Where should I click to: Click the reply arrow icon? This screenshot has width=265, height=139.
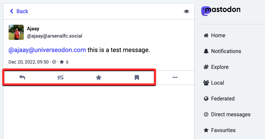[22, 78]
